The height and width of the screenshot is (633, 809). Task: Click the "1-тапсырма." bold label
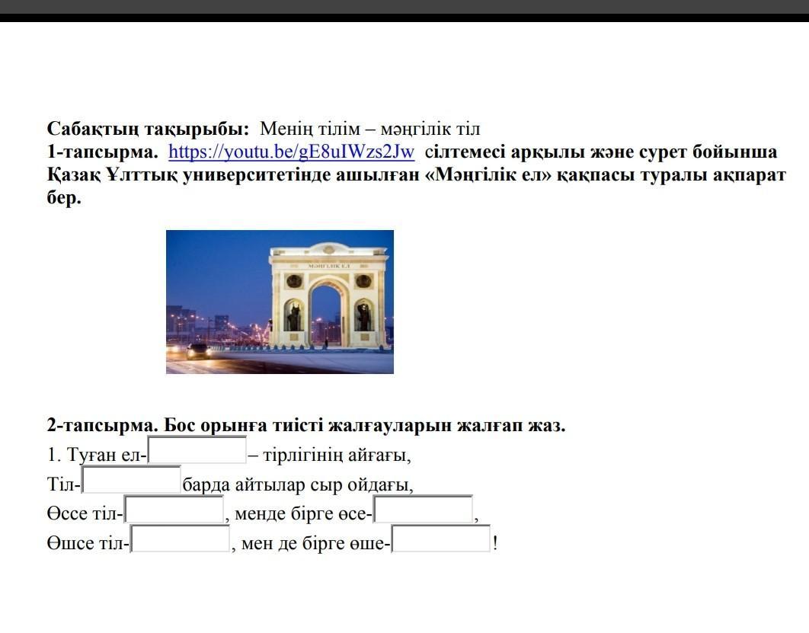[102, 152]
